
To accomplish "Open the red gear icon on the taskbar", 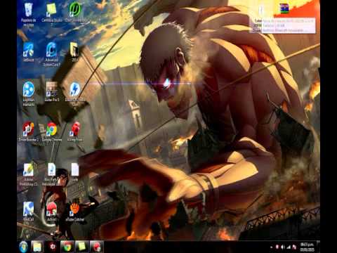I will point(53,247).
